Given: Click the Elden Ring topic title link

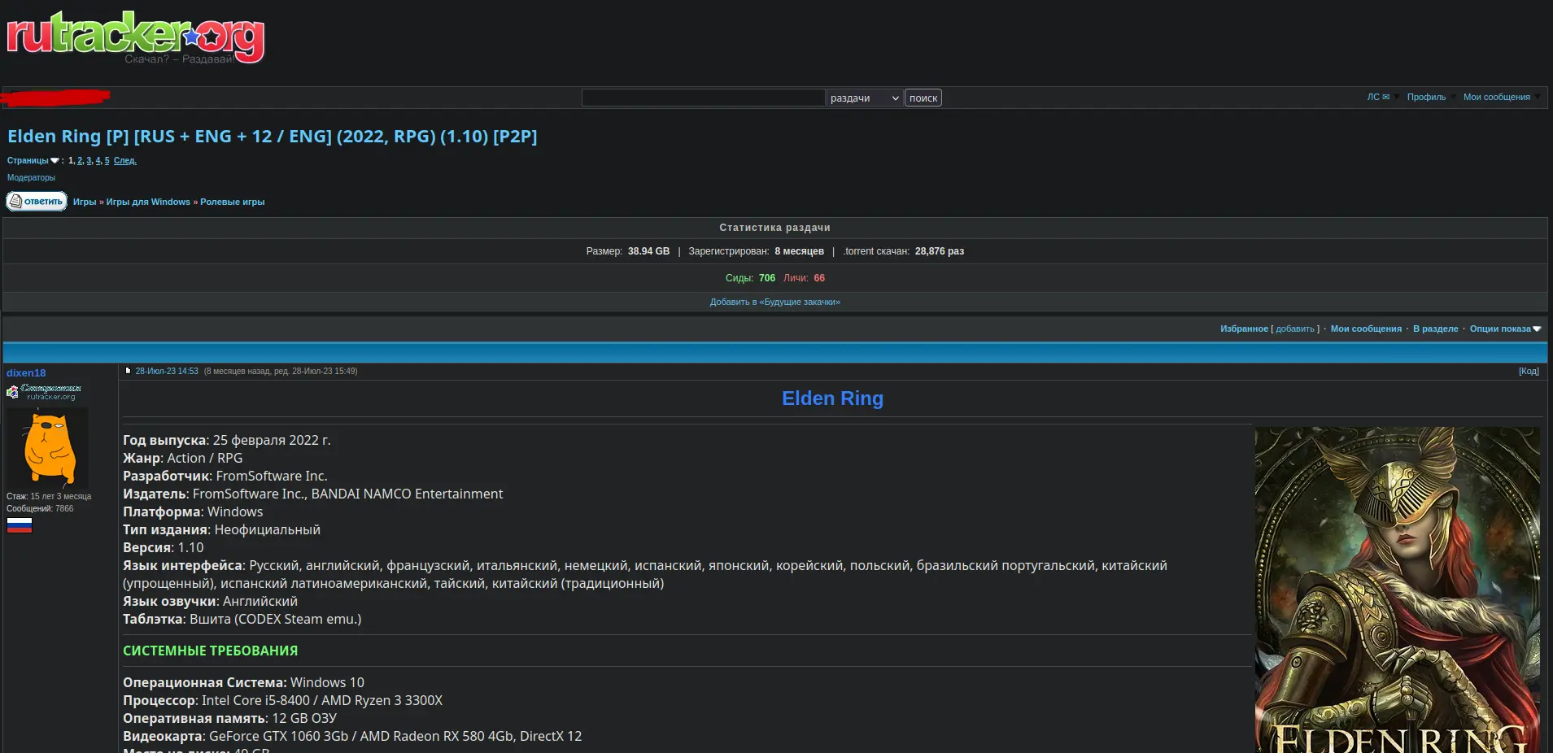Looking at the screenshot, I should click(x=273, y=136).
